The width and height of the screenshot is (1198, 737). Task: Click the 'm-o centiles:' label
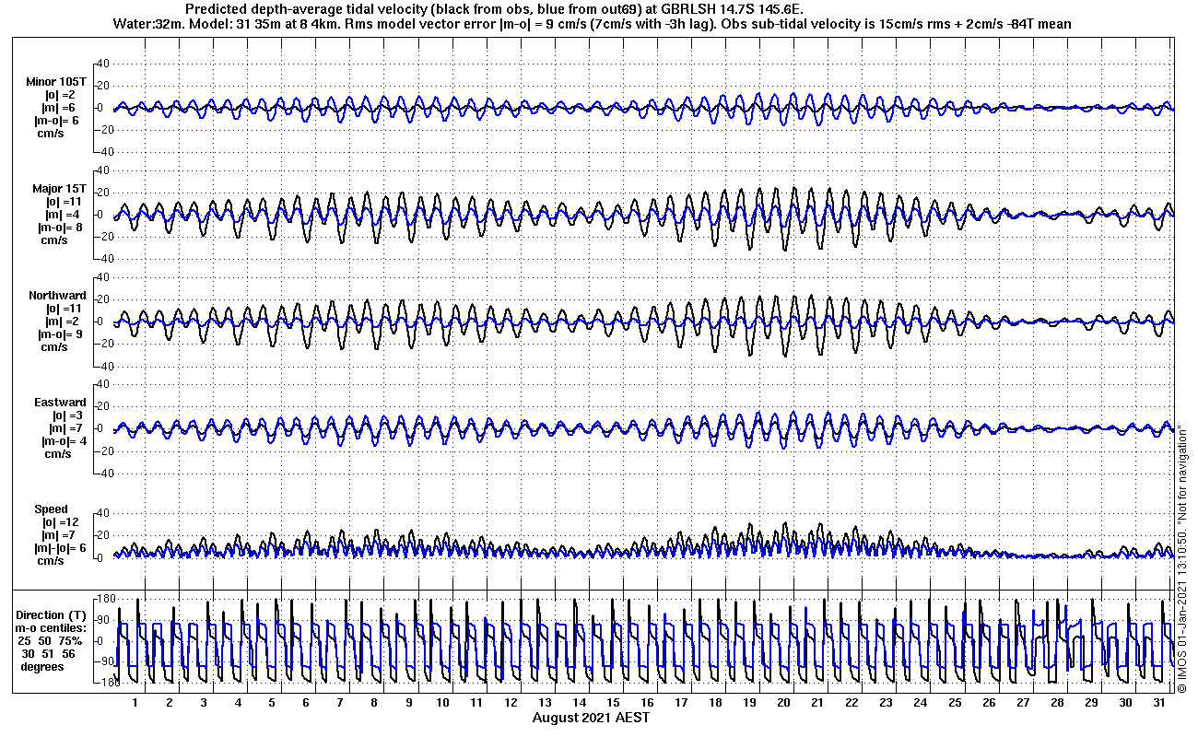click(51, 627)
